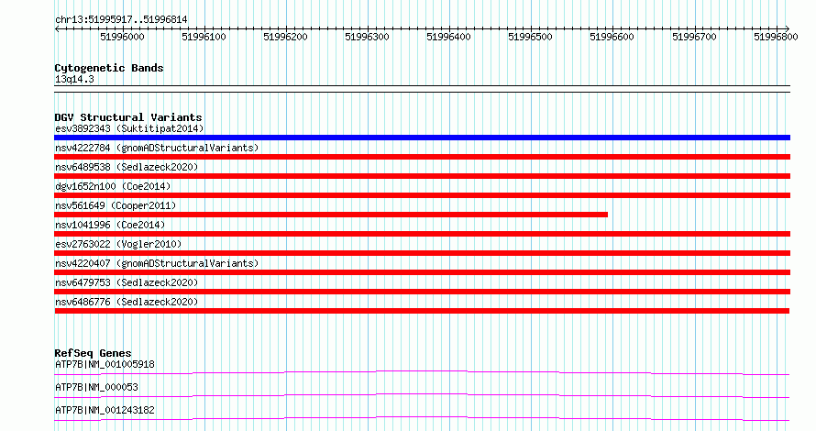Click ruler position 51996400
The height and width of the screenshot is (431, 816).
click(x=448, y=37)
